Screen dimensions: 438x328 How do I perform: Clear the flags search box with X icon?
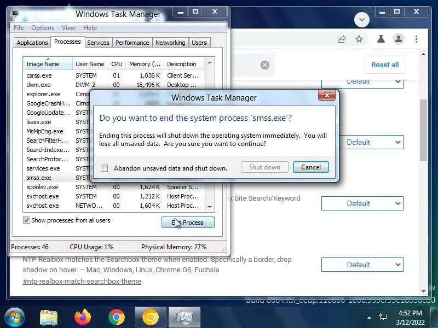pos(265,65)
